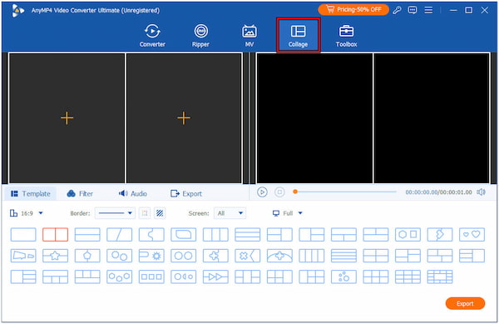Select the four horizontal rows template

[x=343, y=256]
